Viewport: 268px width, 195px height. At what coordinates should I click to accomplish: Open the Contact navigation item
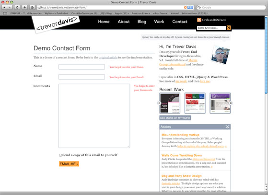pos(180,22)
